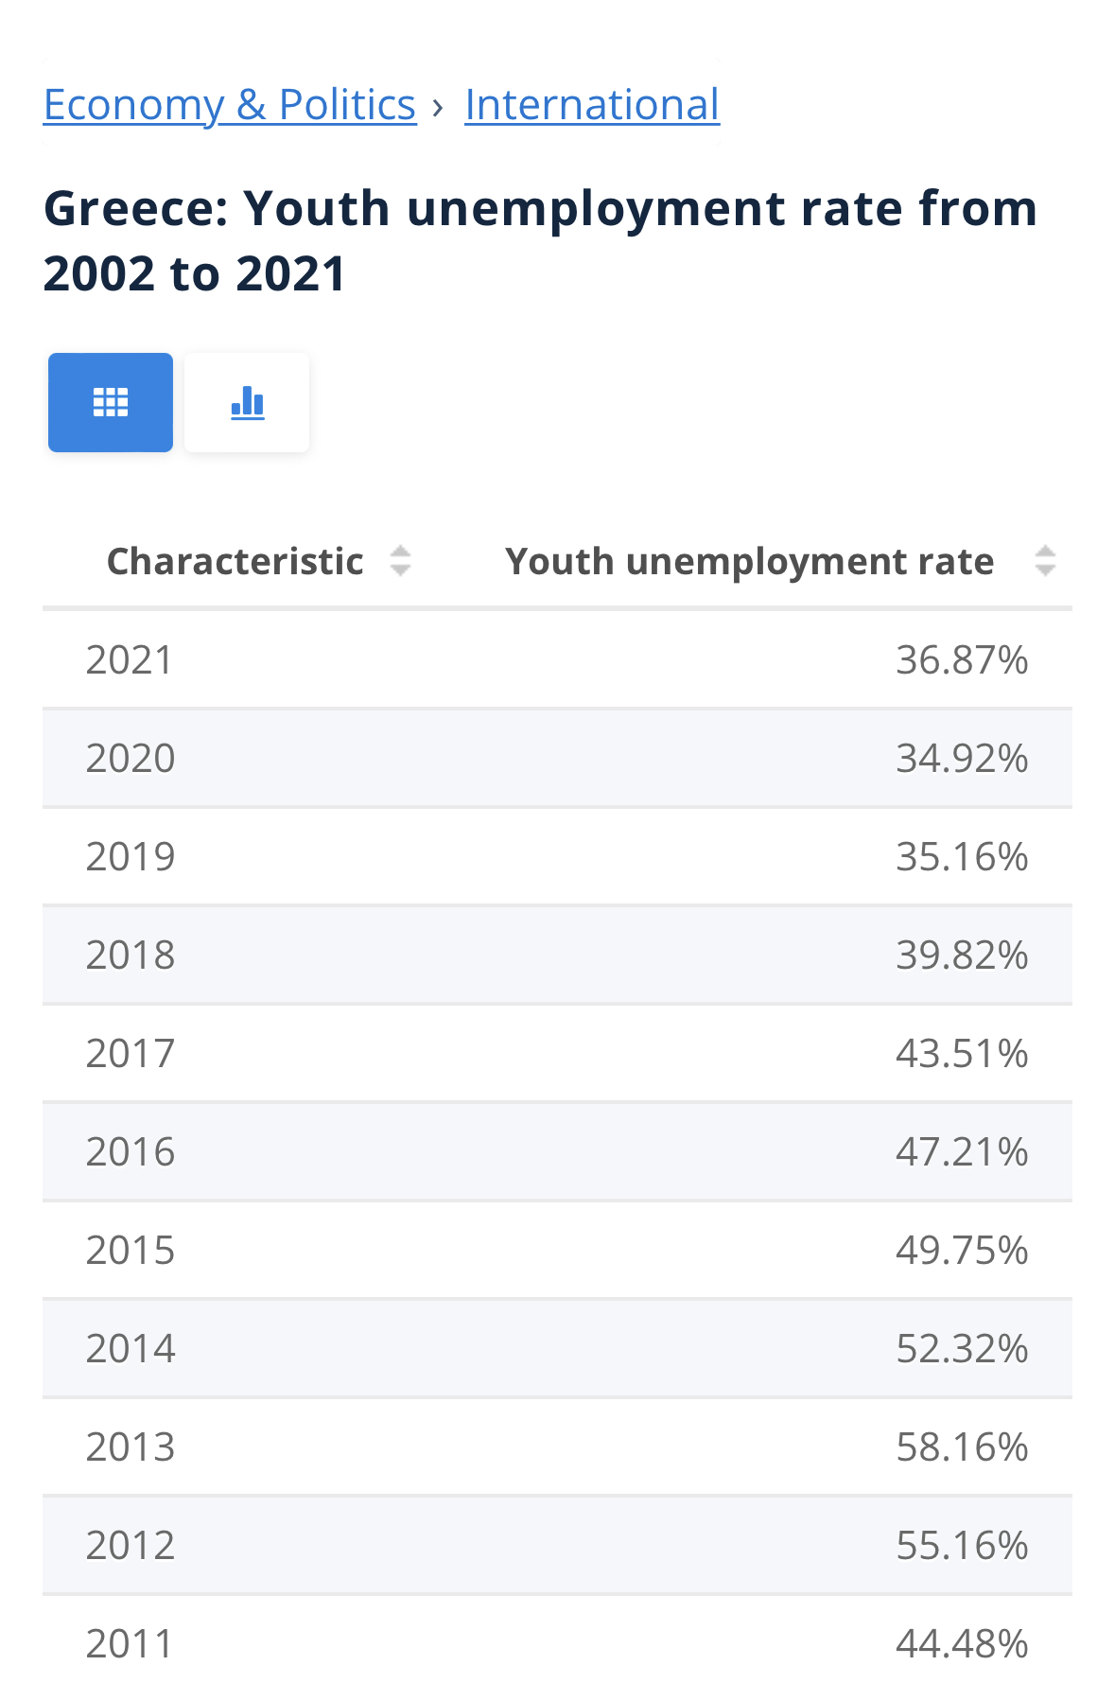Select the 2014 year cell

(x=131, y=1348)
